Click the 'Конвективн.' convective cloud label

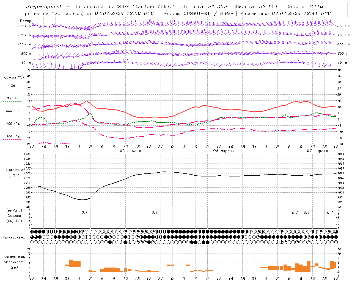tap(14, 257)
